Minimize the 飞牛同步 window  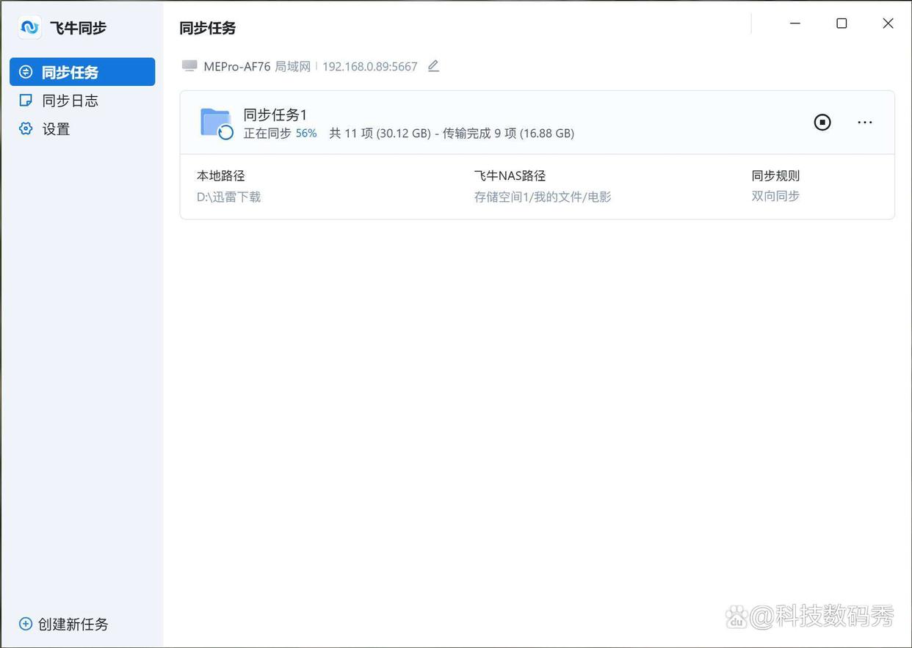[795, 23]
